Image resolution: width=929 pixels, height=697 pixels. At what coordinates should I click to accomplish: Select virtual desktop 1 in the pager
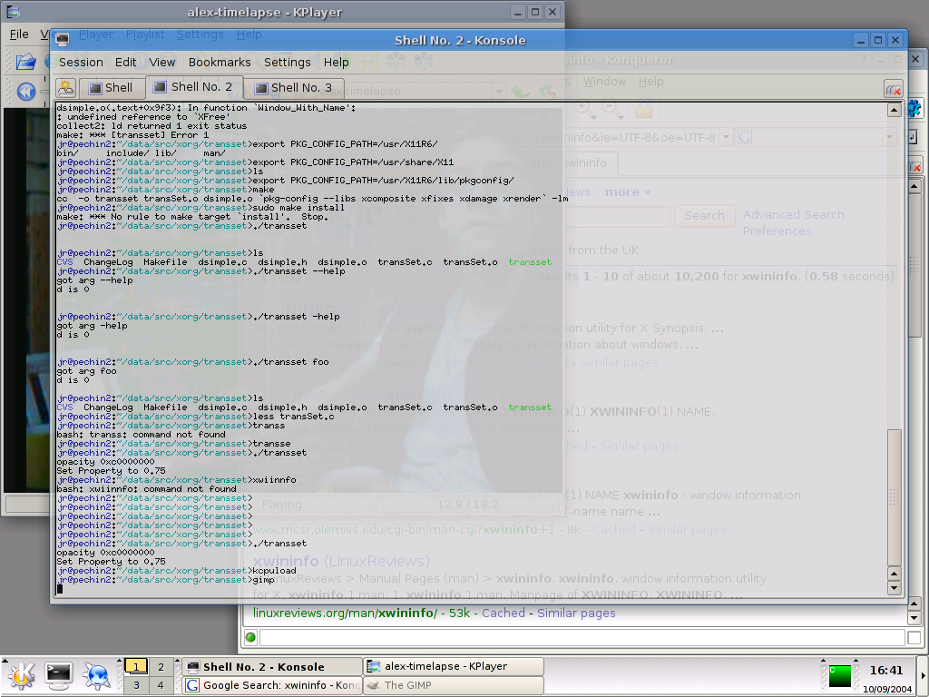pyautogui.click(x=136, y=667)
